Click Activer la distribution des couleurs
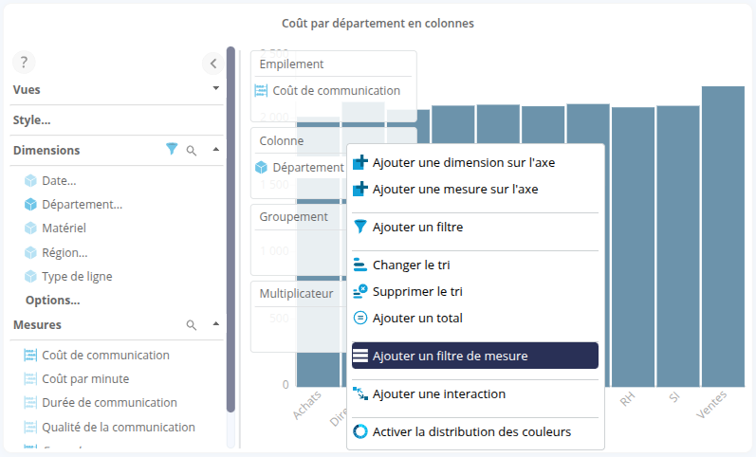756x457 pixels. tap(471, 431)
